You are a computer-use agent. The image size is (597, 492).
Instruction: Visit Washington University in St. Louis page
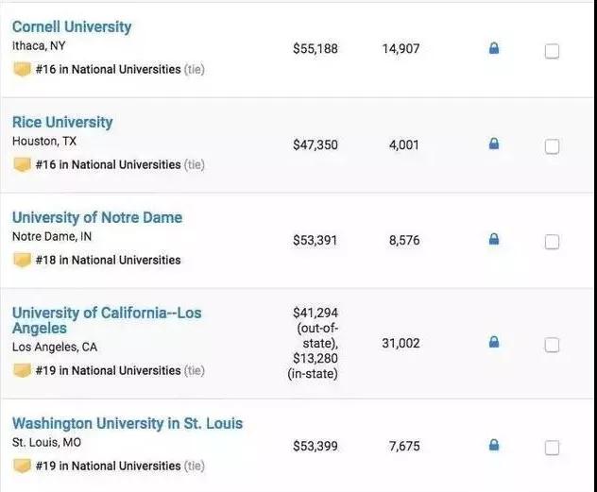(x=128, y=423)
